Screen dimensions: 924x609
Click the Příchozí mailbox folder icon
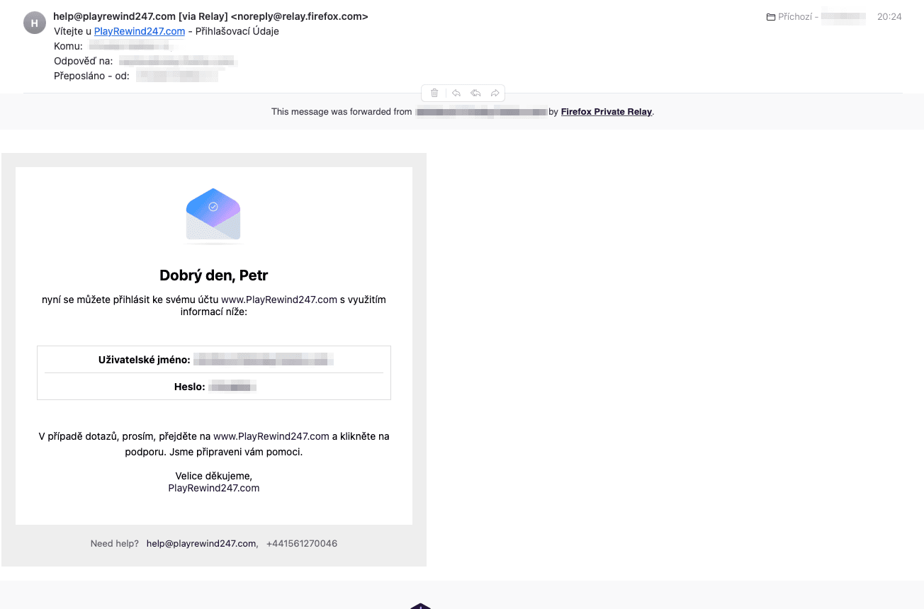click(771, 17)
